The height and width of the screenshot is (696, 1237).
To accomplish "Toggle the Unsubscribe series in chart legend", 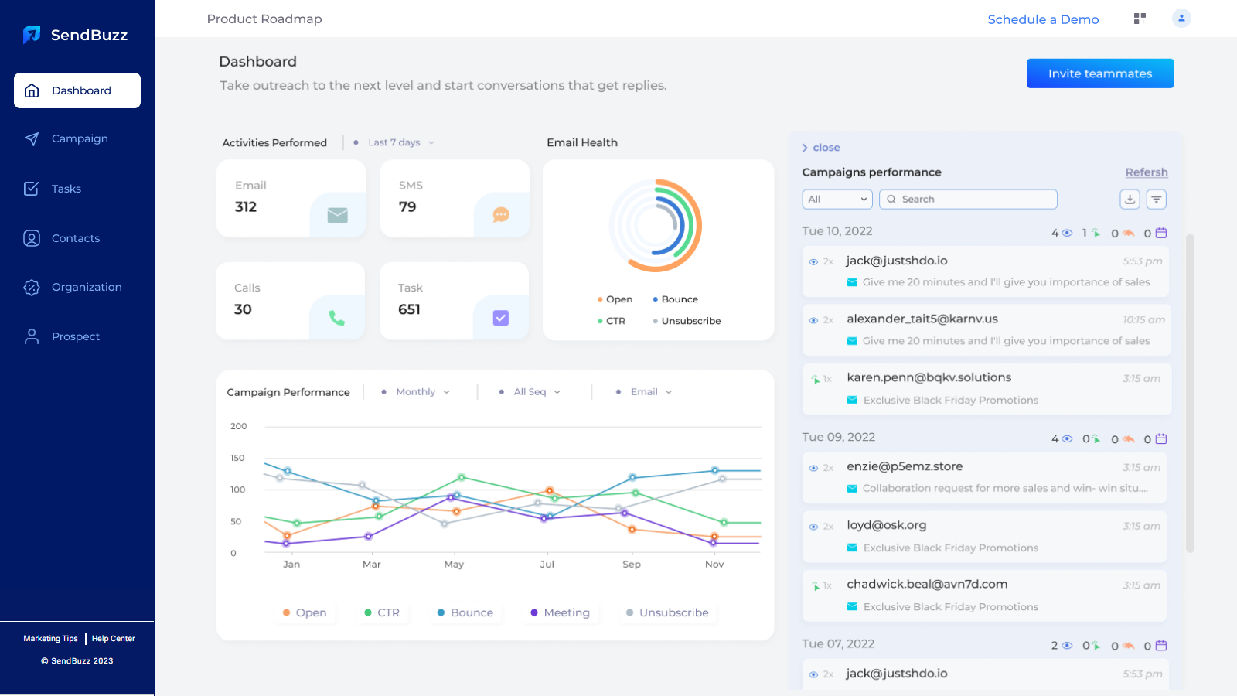I will tap(666, 612).
